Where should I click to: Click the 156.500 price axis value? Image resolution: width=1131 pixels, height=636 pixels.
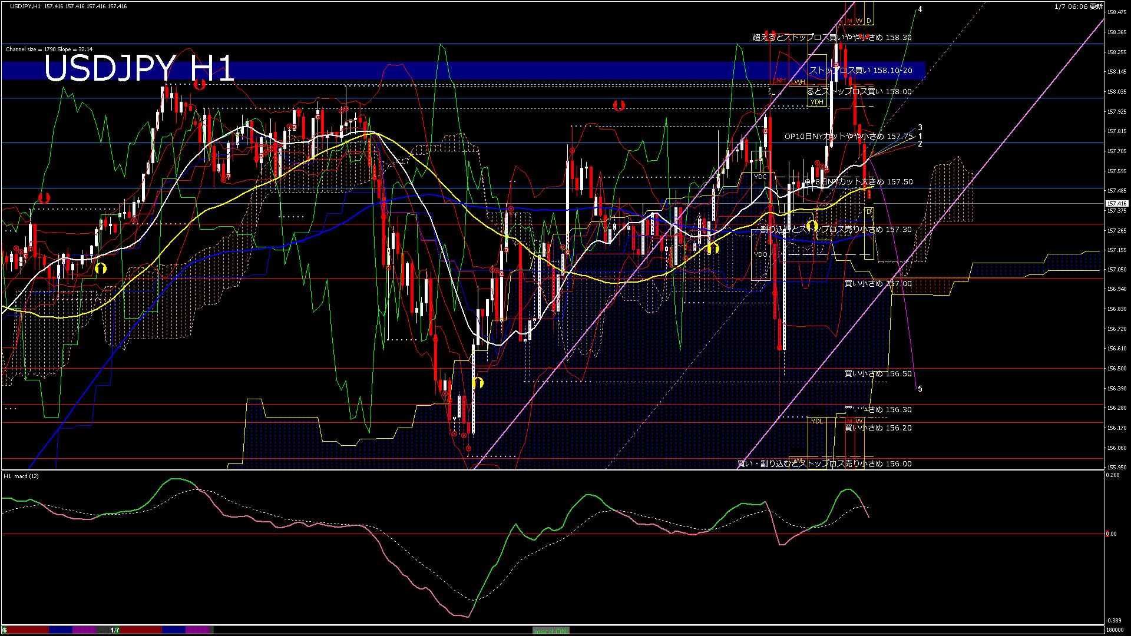pos(1117,369)
